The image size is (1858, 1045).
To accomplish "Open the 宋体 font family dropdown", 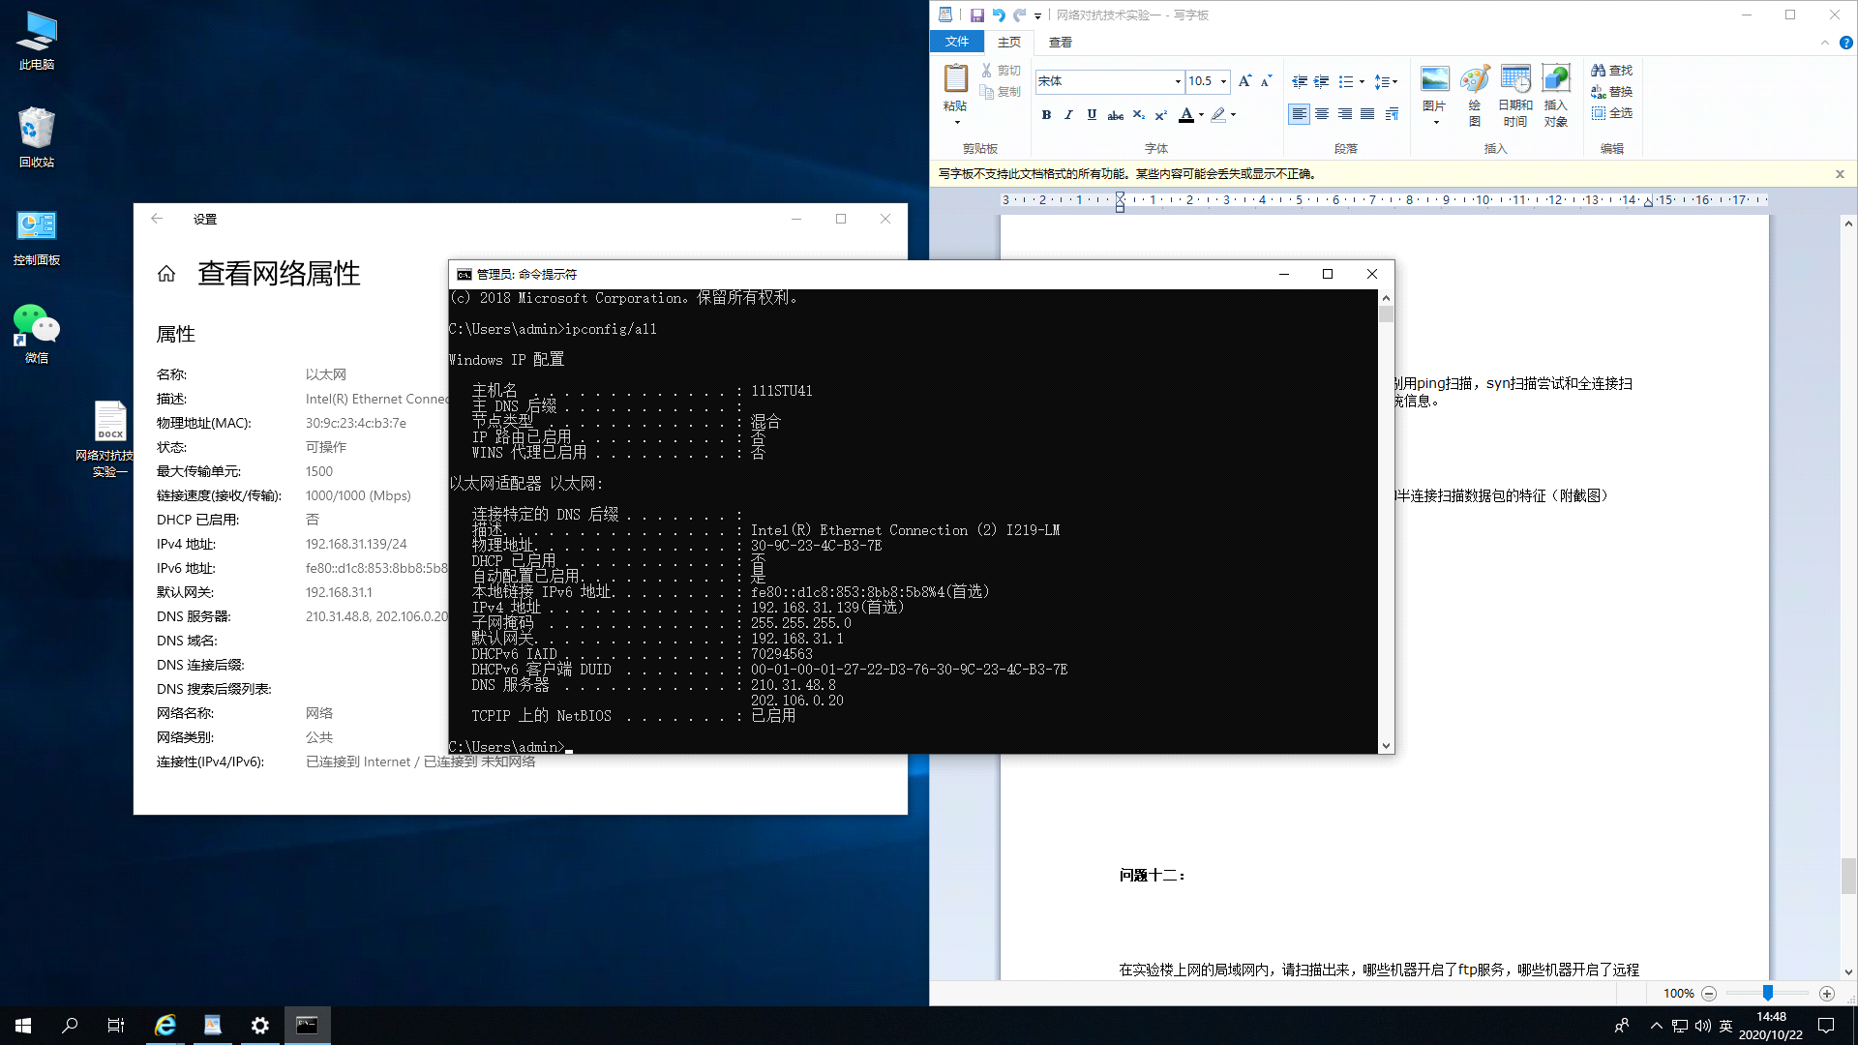I will [1178, 81].
